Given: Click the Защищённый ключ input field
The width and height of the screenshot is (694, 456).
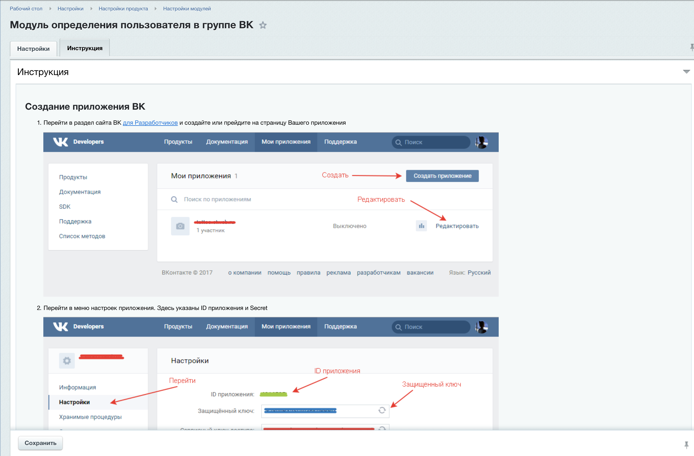Looking at the screenshot, I should coord(325,411).
